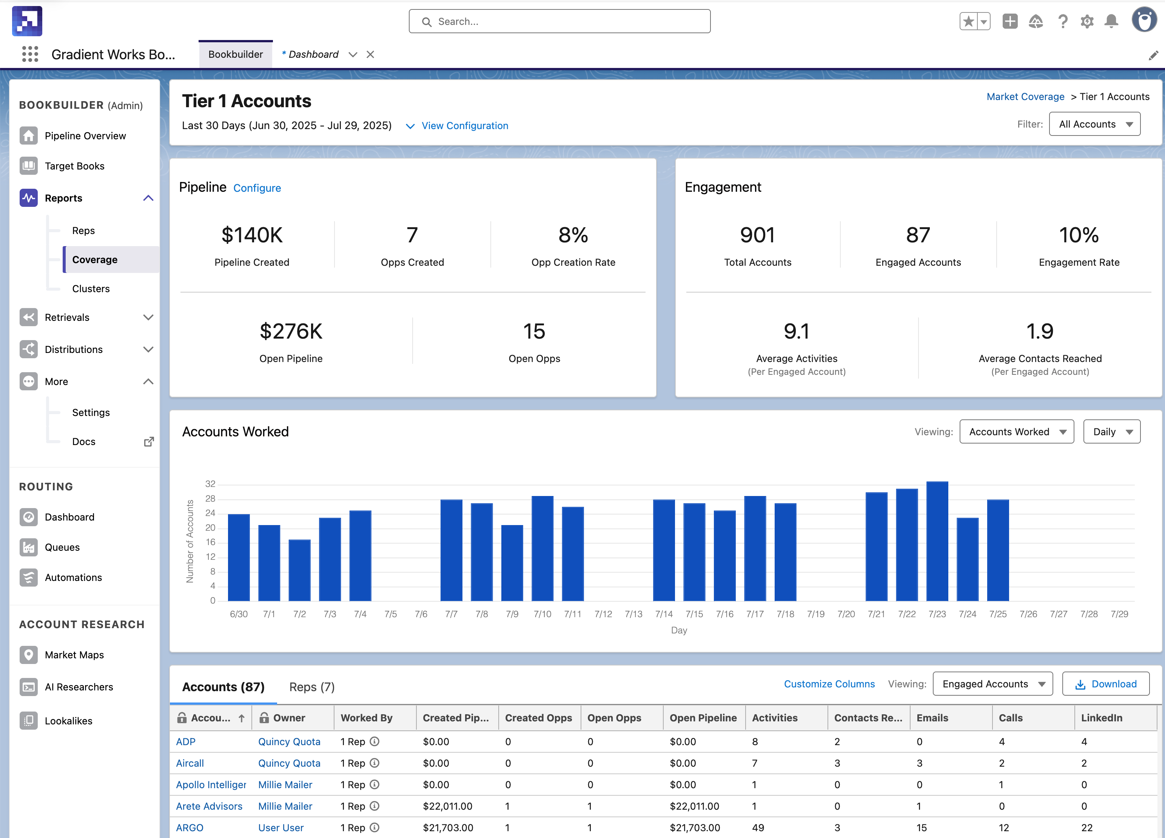
Task: Click in the global Search field
Action: pos(559,22)
